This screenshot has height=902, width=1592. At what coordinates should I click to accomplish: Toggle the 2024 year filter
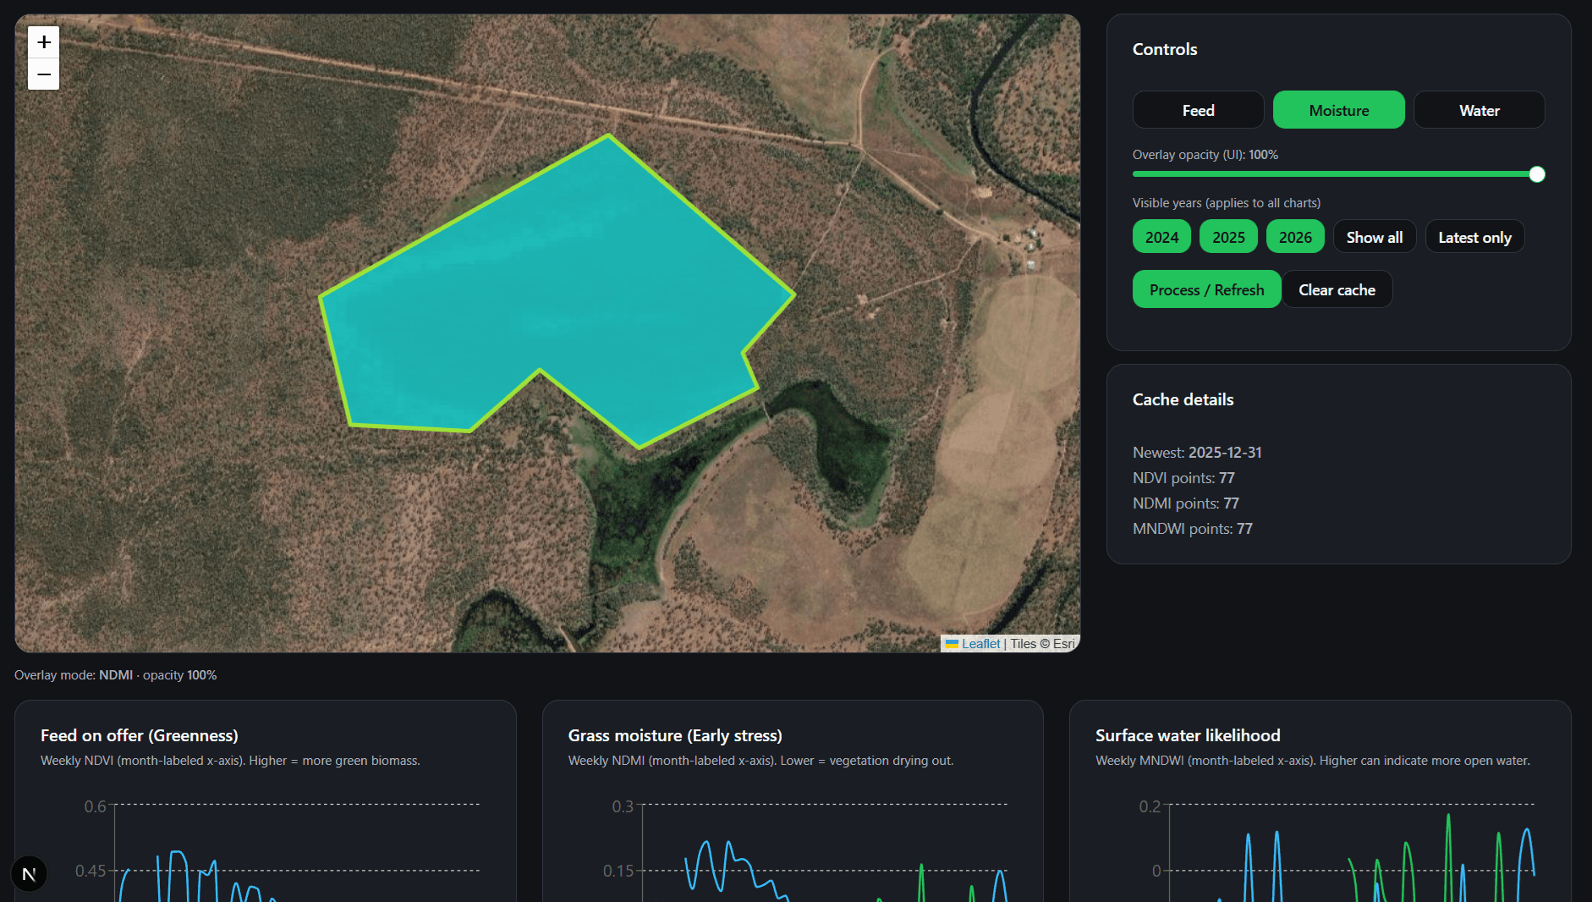1161,237
